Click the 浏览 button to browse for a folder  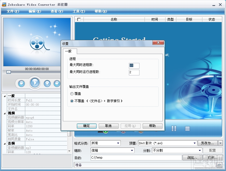pos(195,157)
